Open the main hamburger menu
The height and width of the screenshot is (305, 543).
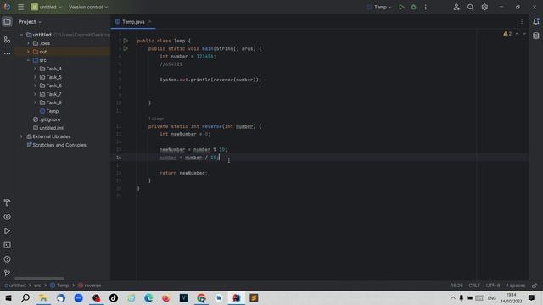click(20, 7)
